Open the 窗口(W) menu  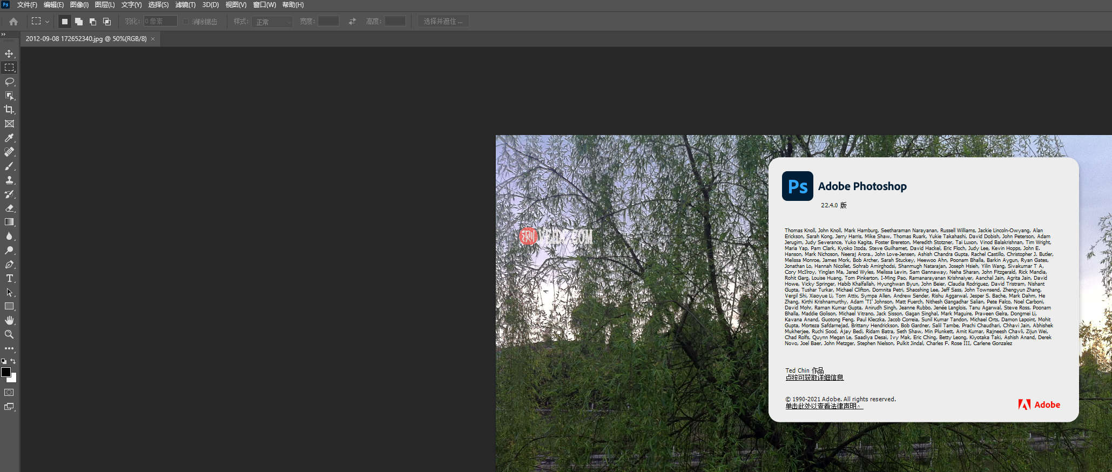(x=265, y=5)
